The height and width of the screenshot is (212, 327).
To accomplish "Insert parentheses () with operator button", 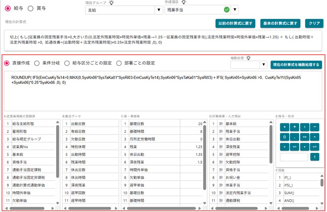I will (x=284, y=137).
